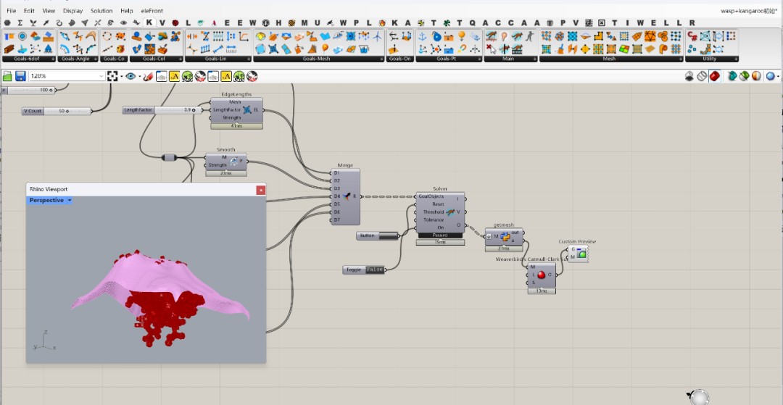The image size is (783, 405).
Task: Expand the Goals-Mesh panel
Action: (381, 59)
